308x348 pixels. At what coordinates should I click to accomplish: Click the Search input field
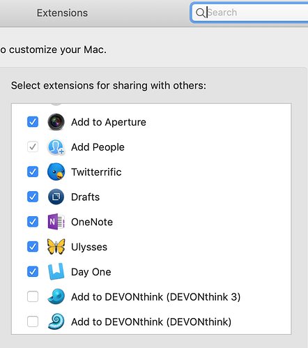[250, 13]
